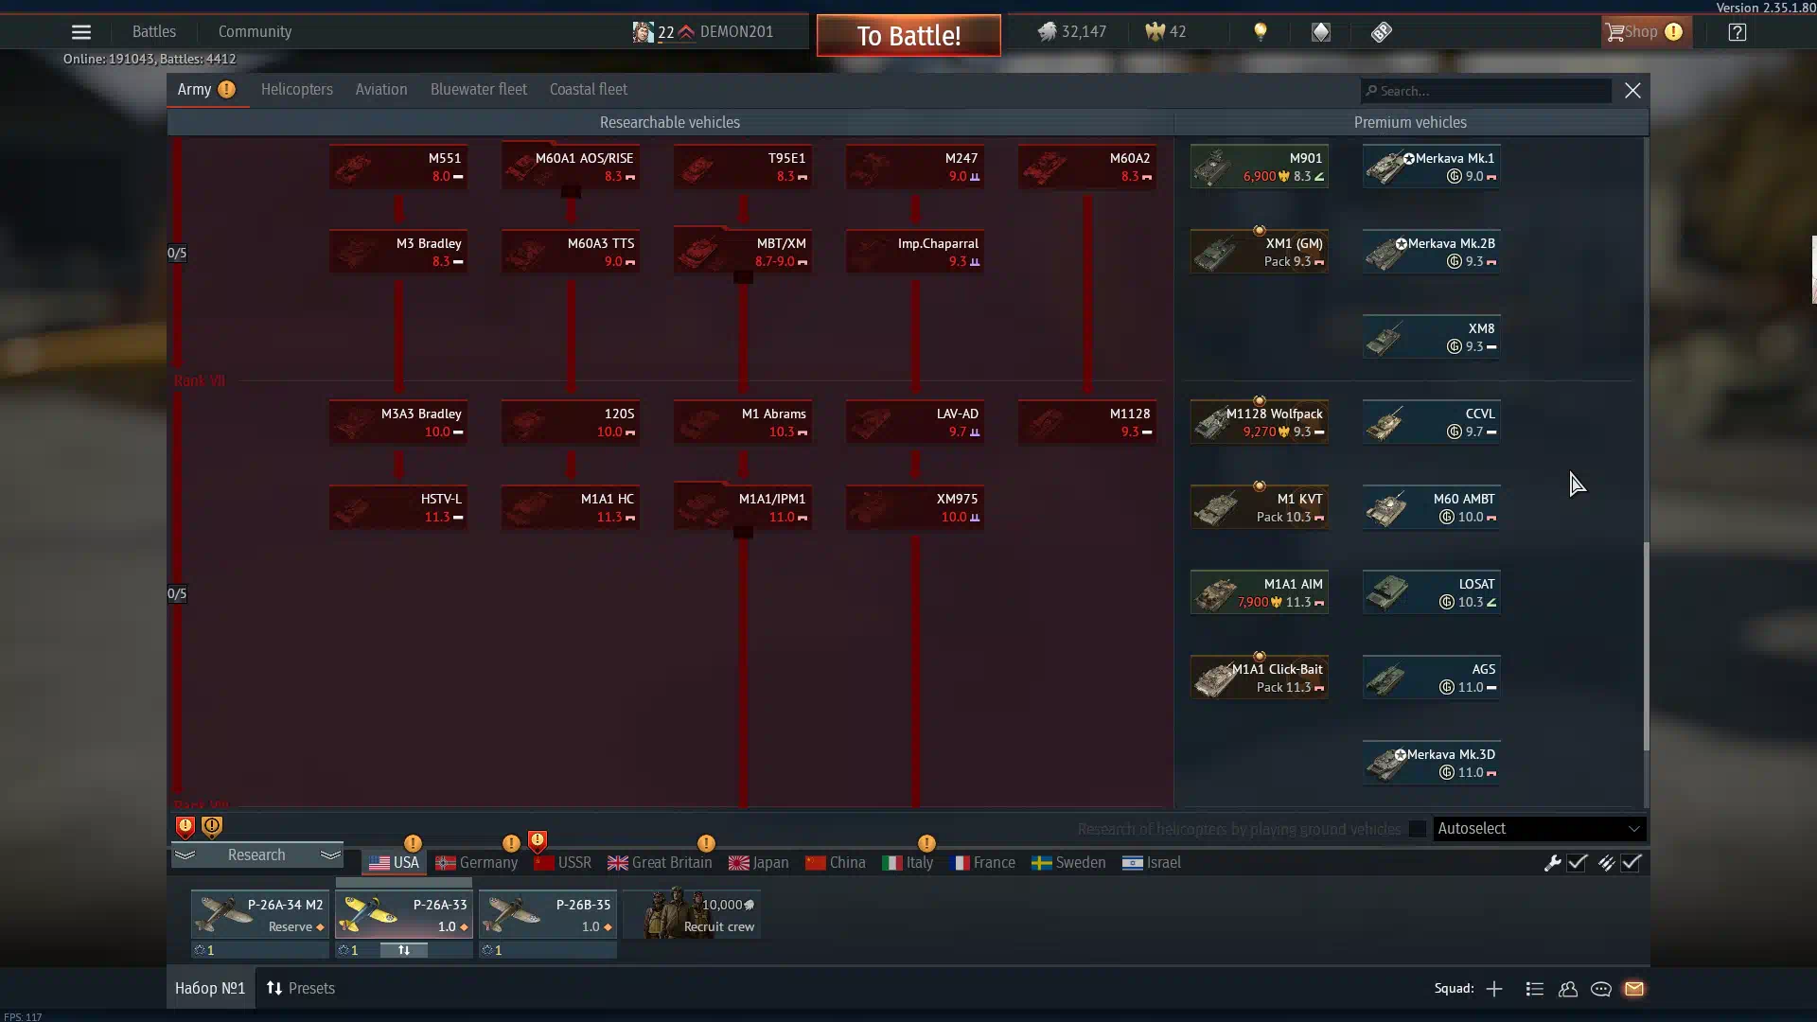1817x1022 pixels.
Task: Open the lightbulb hints icon
Action: point(1261,32)
